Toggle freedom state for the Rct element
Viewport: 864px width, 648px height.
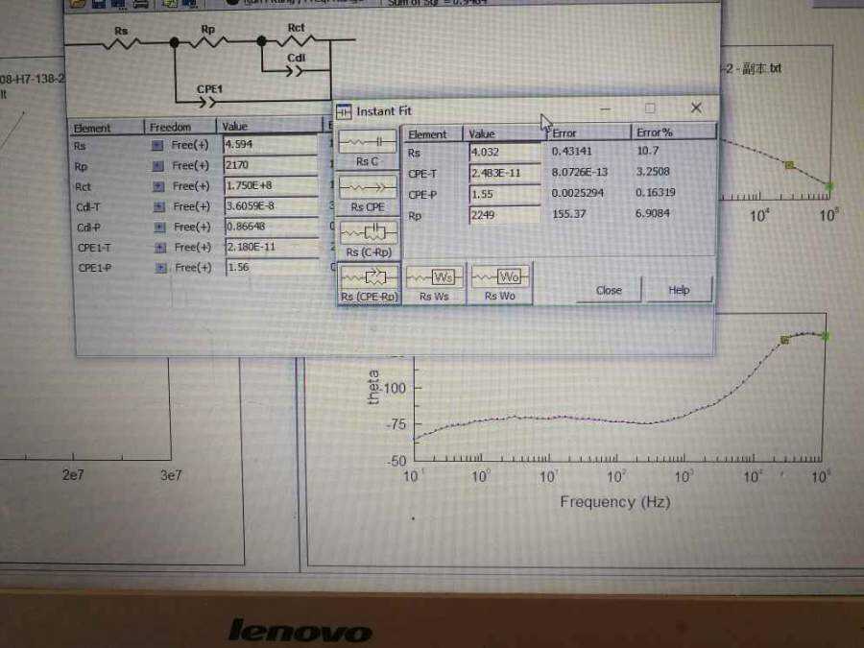tap(160, 186)
